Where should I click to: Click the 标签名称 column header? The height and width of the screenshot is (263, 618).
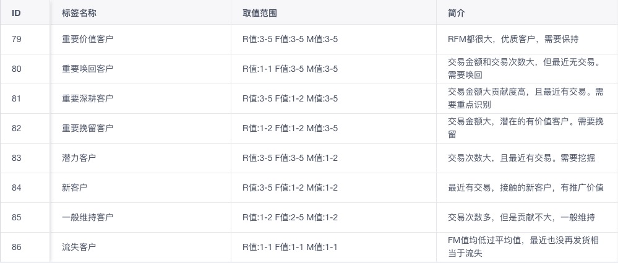pos(79,13)
